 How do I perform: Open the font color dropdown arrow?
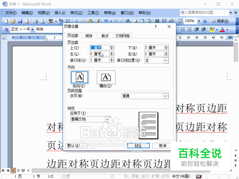[227, 29]
